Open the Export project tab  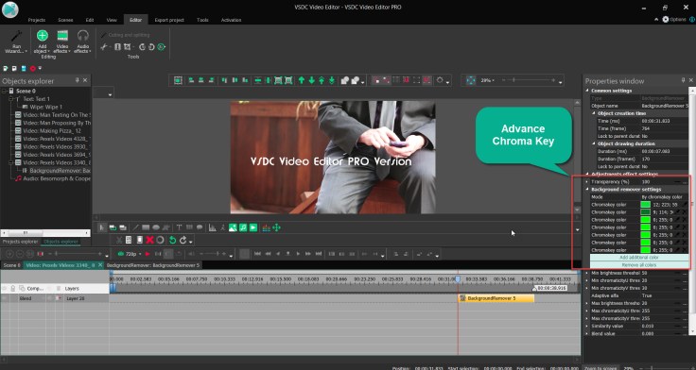[x=169, y=20]
